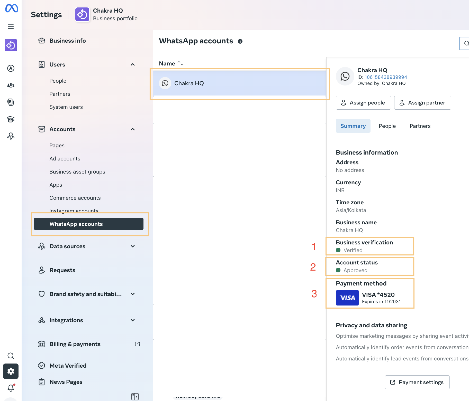Open Partners under Users
The height and width of the screenshot is (401, 469).
[x=60, y=94]
